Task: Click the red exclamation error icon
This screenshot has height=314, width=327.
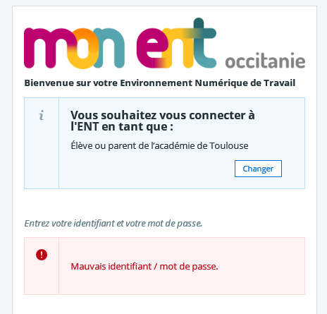Action: [42, 255]
